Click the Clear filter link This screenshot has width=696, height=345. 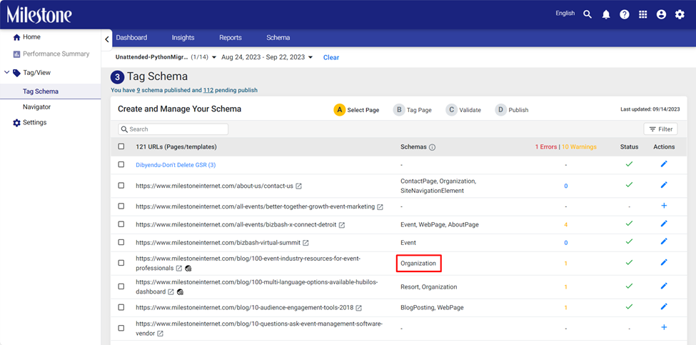331,57
